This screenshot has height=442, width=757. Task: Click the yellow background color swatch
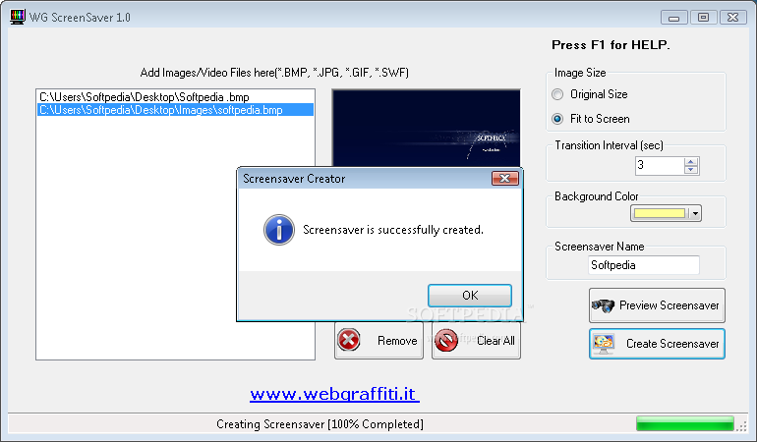[660, 213]
